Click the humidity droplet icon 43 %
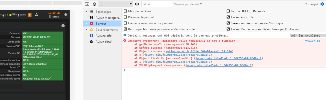326x100 pixels. click(x=3, y=15)
